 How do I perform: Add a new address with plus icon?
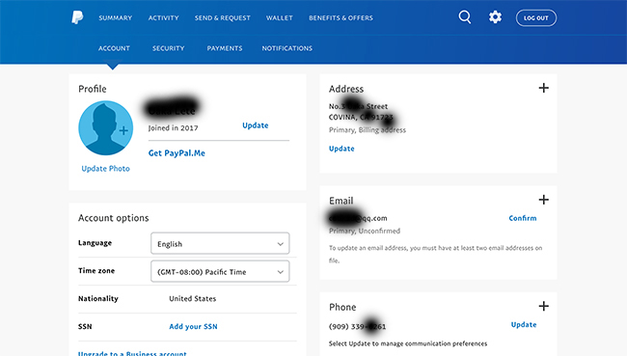point(543,88)
